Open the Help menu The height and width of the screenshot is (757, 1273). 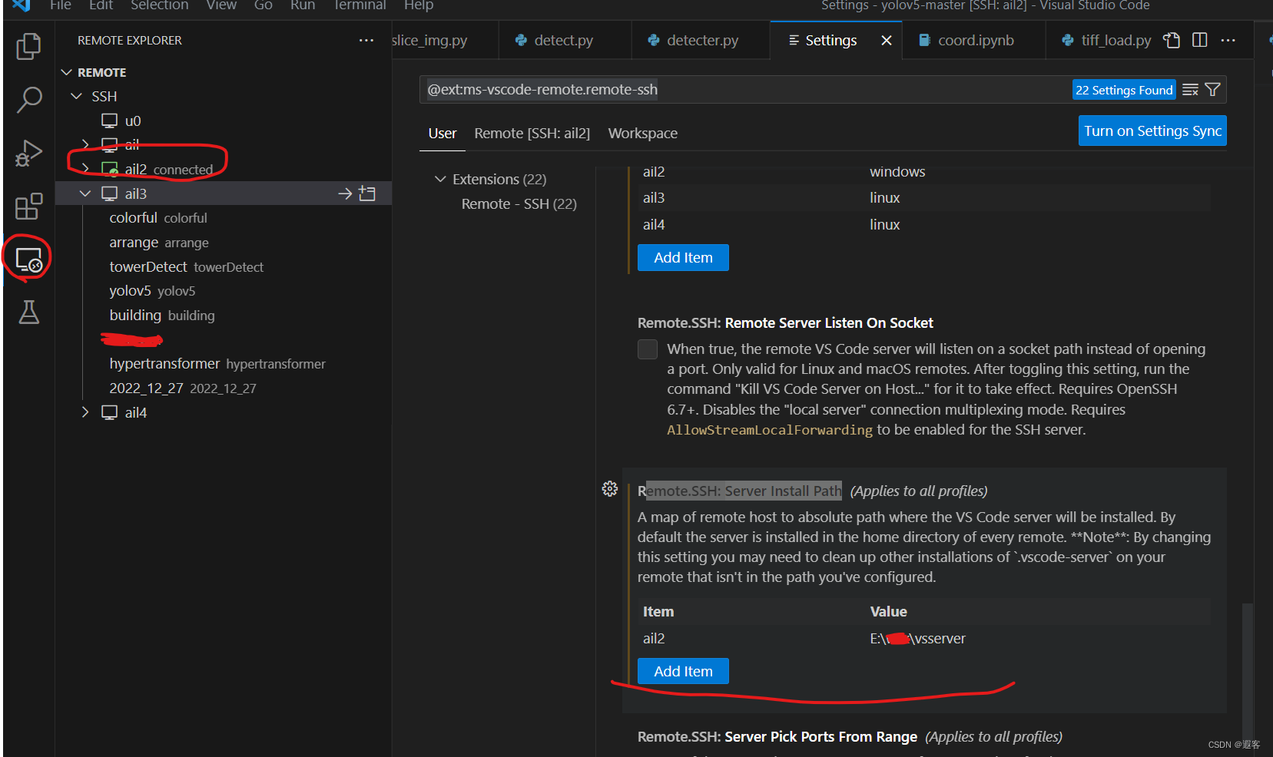point(419,5)
